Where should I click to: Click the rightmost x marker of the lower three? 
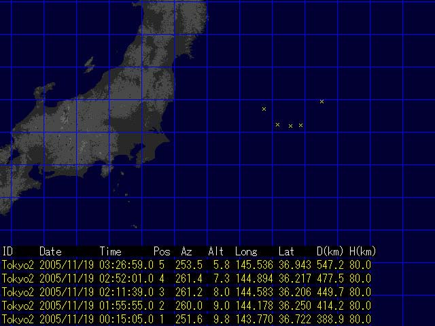300,125
